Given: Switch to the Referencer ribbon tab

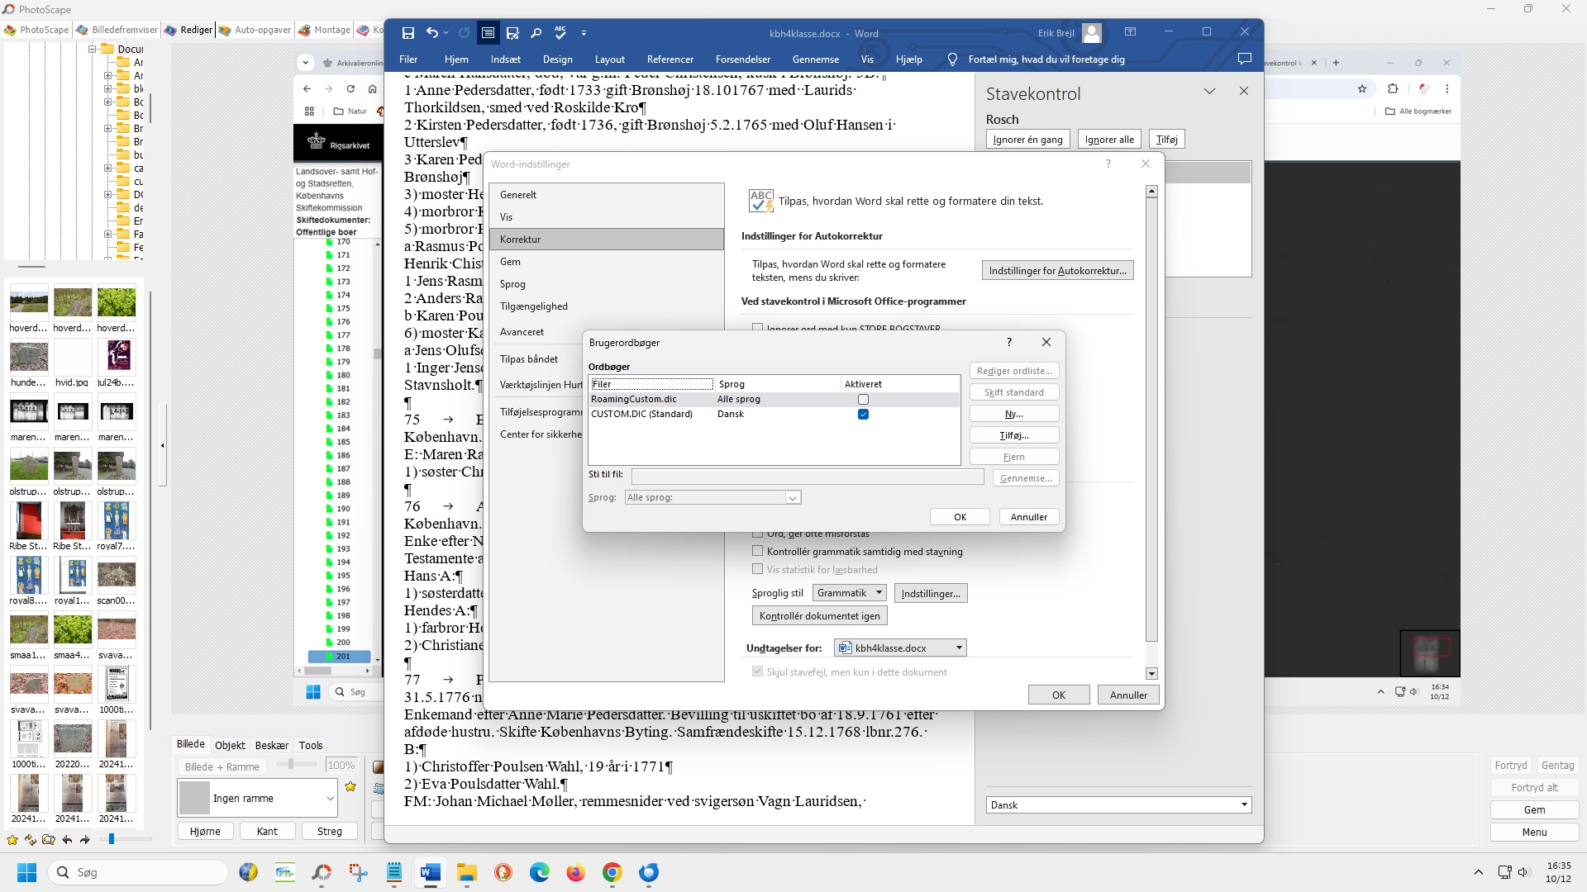Looking at the screenshot, I should tap(670, 59).
